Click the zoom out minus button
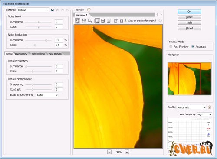The height and width of the screenshot is (159, 217). pyautogui.click(x=109, y=152)
